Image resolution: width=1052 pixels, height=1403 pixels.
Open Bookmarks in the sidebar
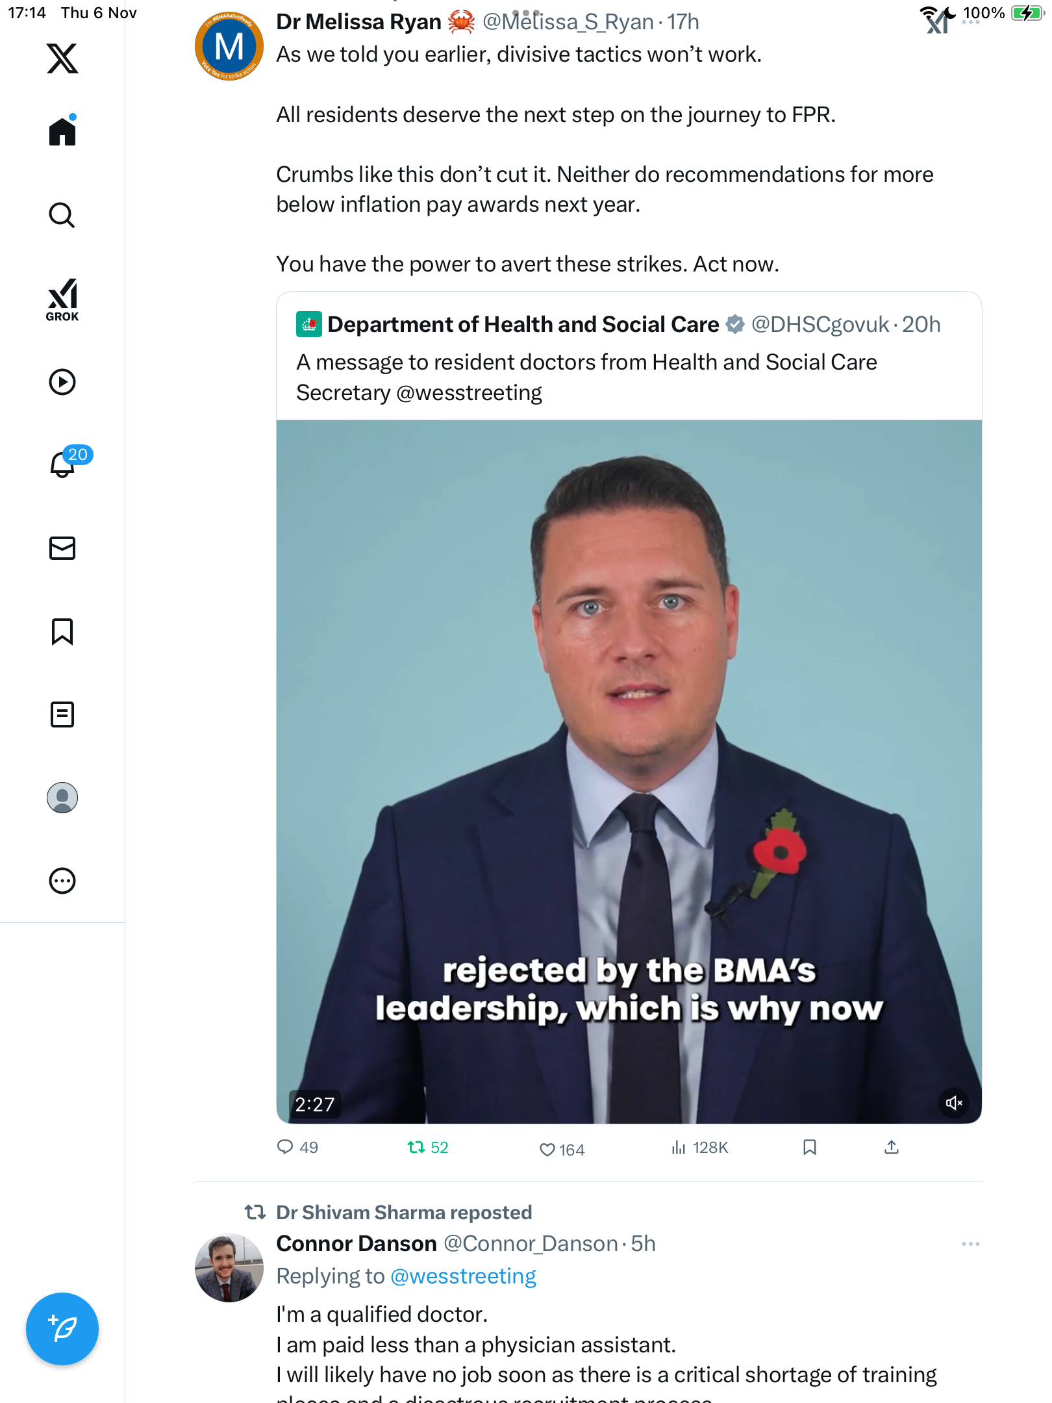62,631
